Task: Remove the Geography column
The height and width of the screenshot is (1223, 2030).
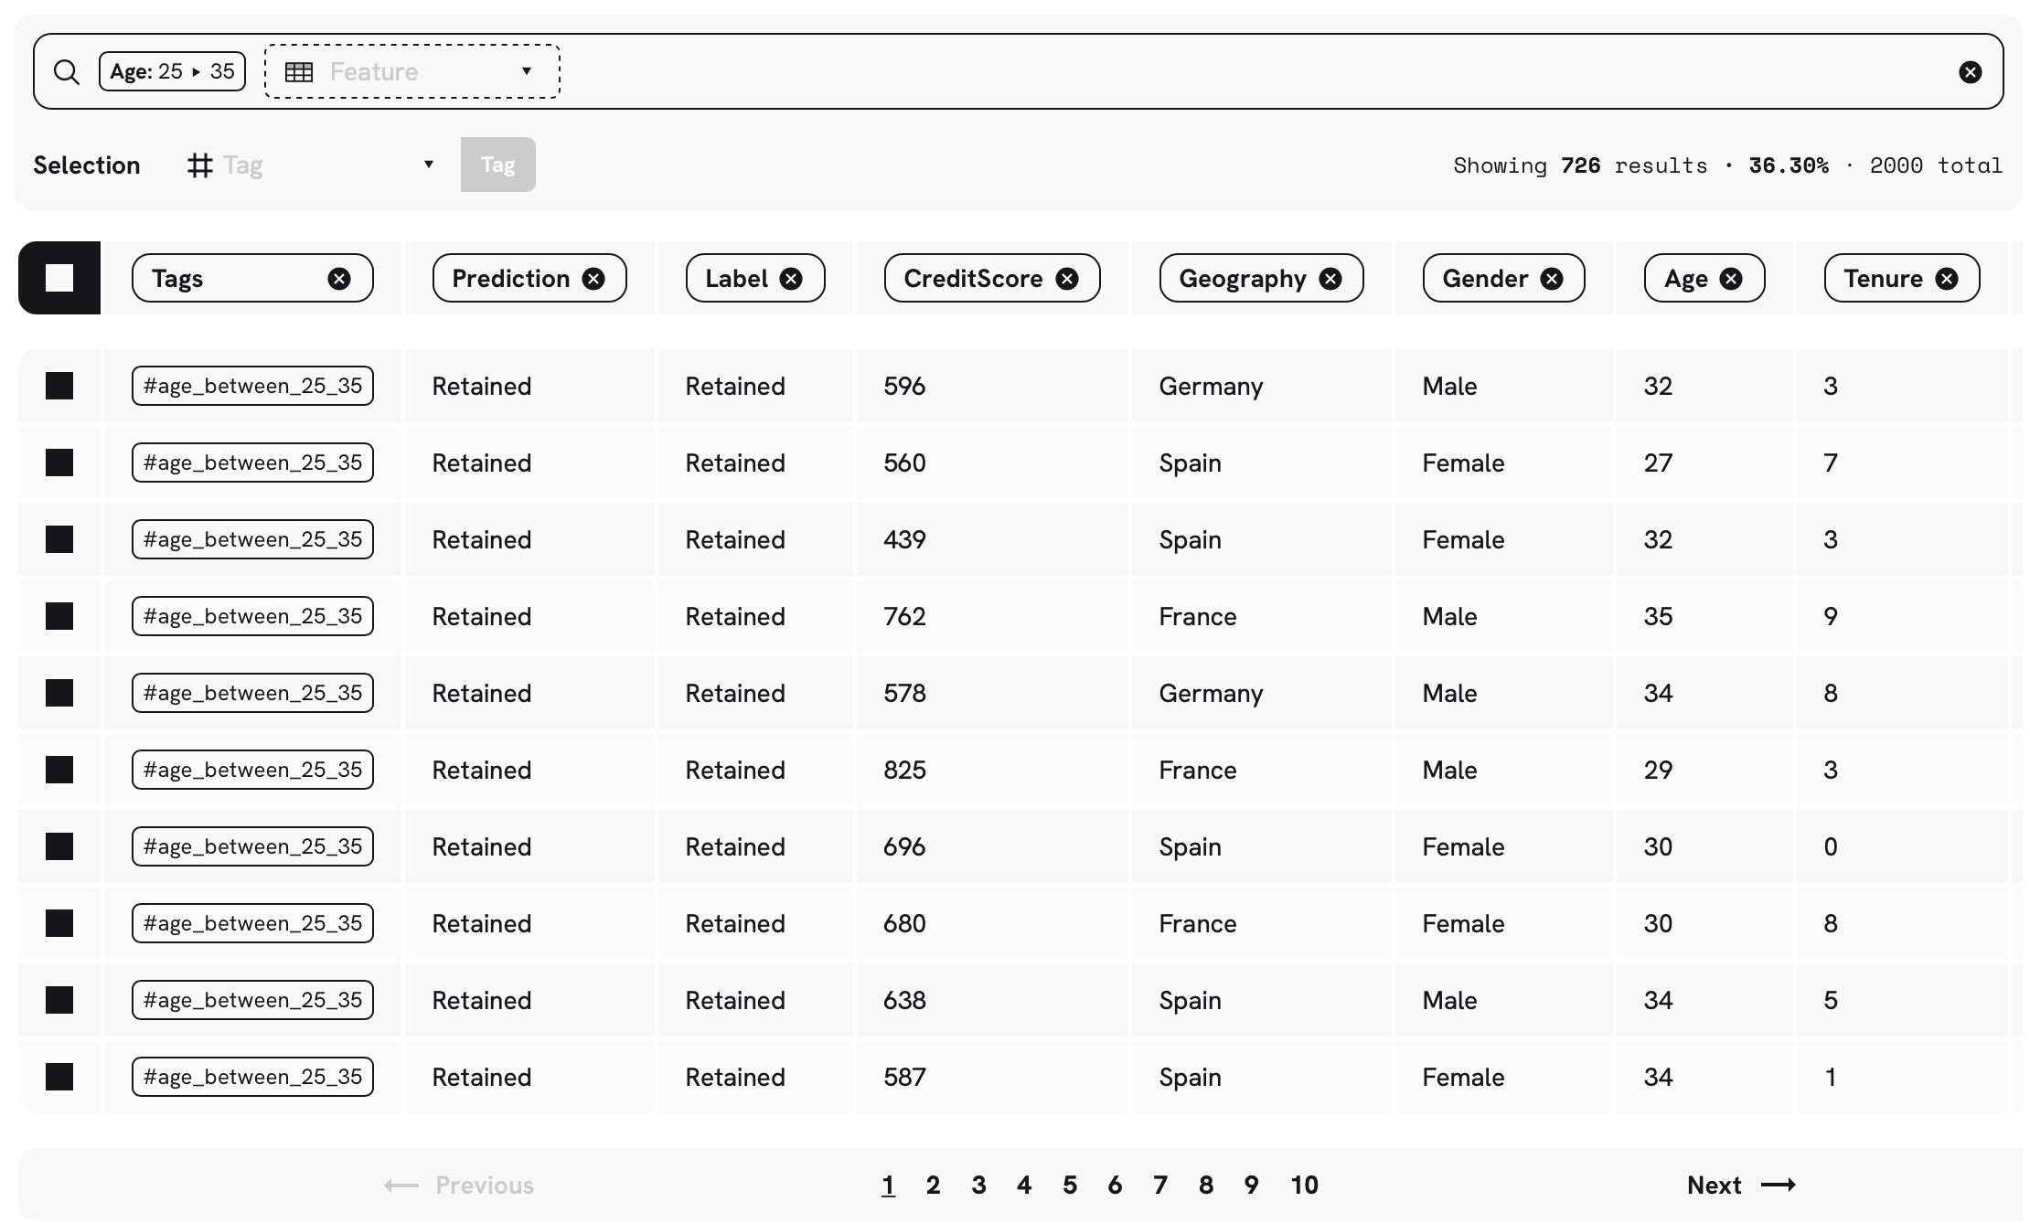Action: coord(1330,279)
